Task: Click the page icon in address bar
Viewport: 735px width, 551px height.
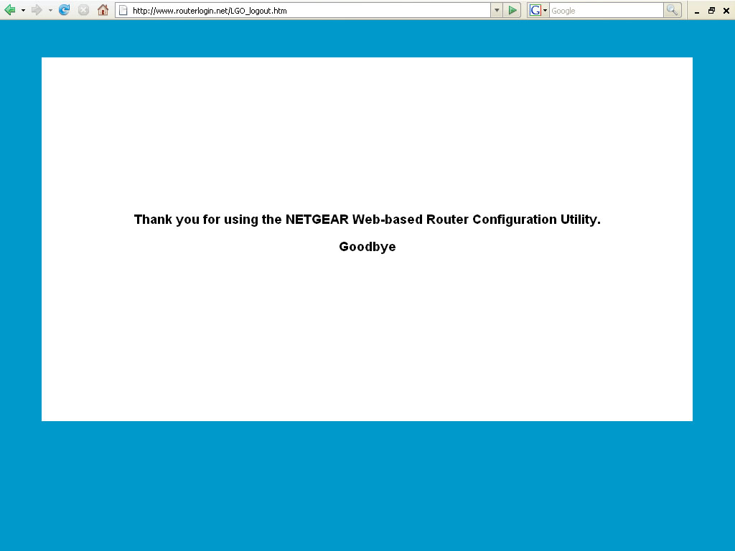Action: pyautogui.click(x=123, y=10)
